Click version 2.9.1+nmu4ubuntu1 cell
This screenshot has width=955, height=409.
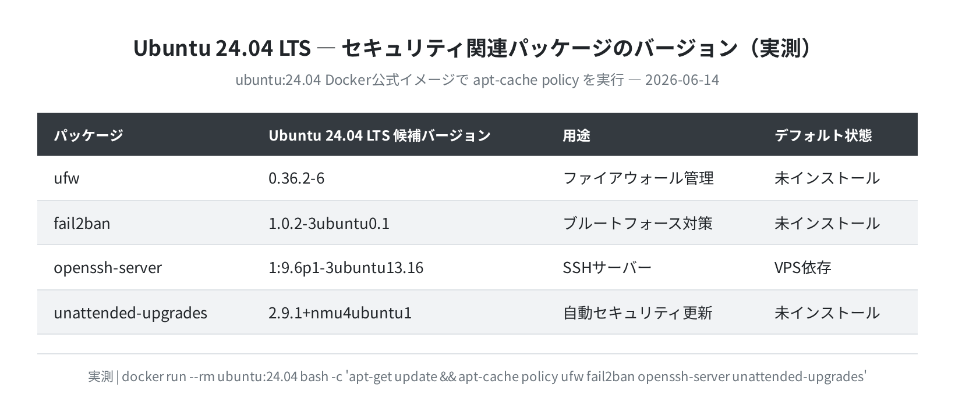(x=340, y=313)
